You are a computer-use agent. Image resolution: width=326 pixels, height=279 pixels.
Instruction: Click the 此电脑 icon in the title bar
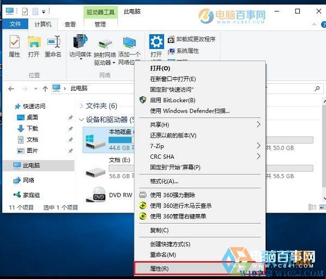point(10,11)
